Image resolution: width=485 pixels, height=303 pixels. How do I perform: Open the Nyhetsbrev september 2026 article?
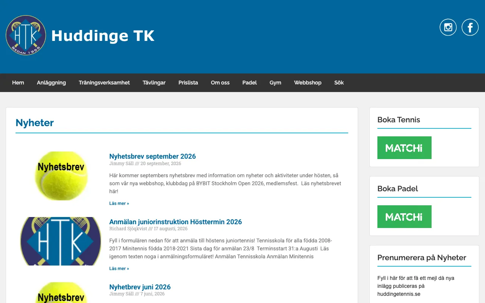tap(152, 156)
